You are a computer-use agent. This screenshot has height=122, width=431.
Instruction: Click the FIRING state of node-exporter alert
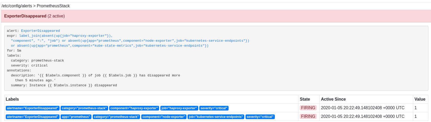pos(308,117)
